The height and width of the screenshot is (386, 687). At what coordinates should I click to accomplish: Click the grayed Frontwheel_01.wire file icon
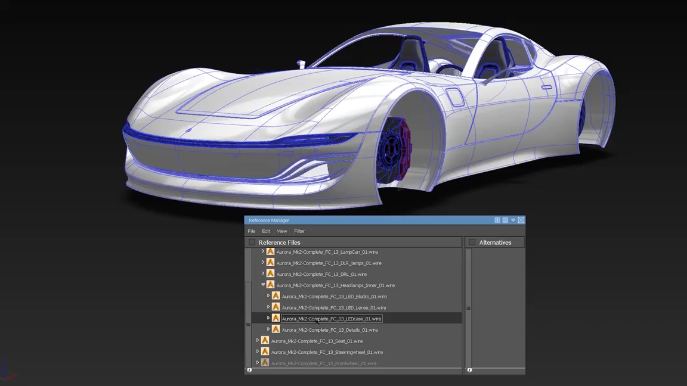[x=265, y=363]
